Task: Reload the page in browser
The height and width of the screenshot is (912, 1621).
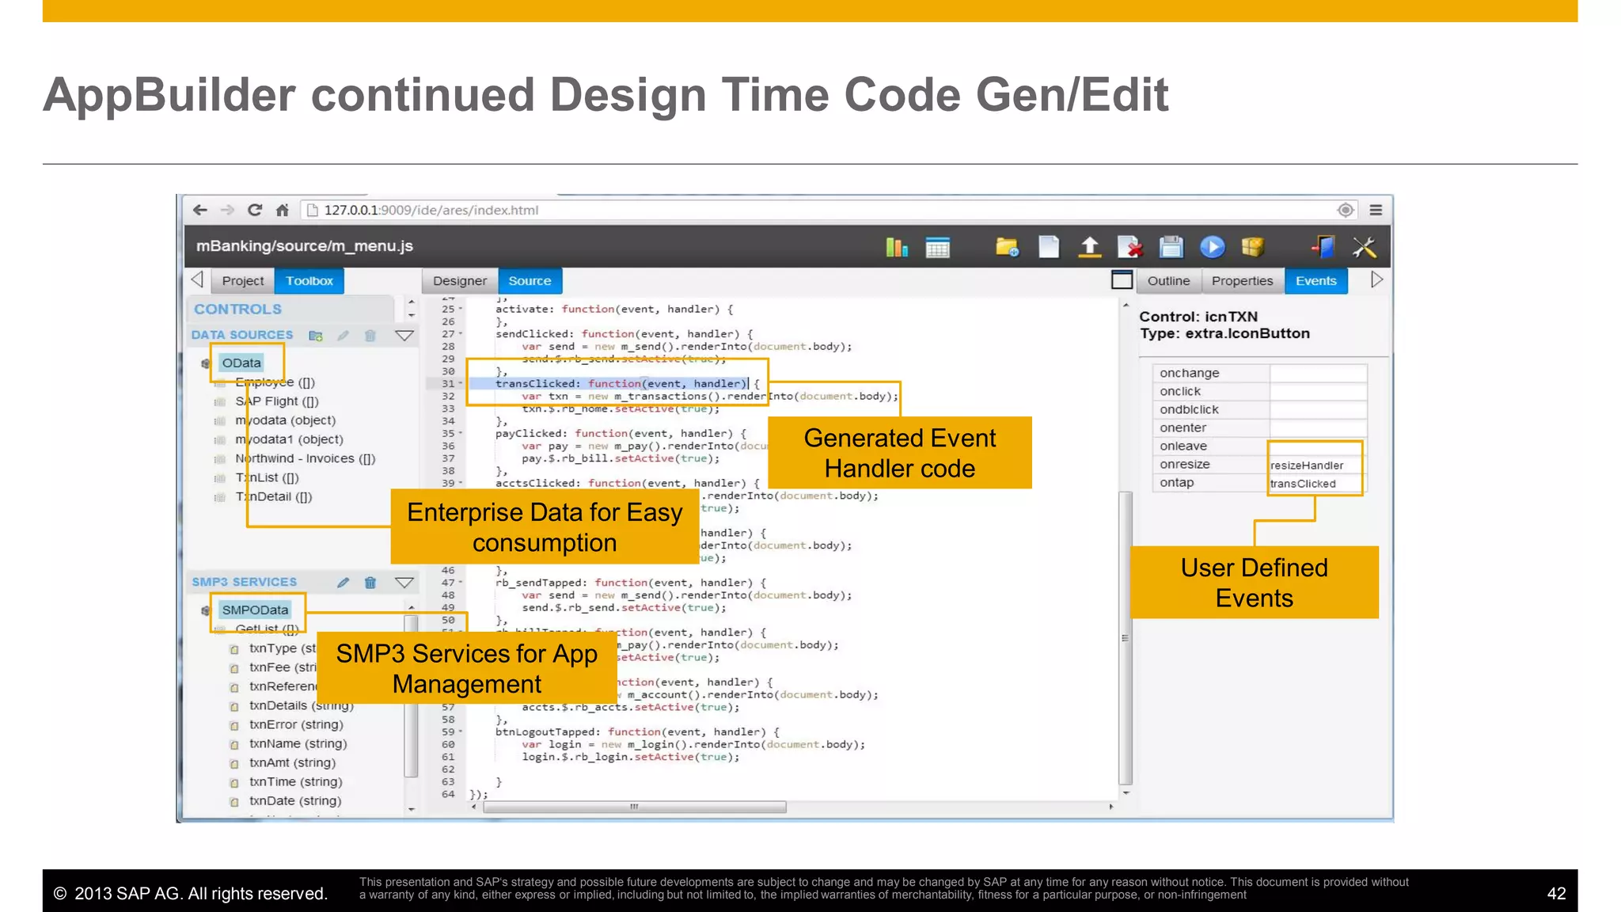Action: [255, 210]
